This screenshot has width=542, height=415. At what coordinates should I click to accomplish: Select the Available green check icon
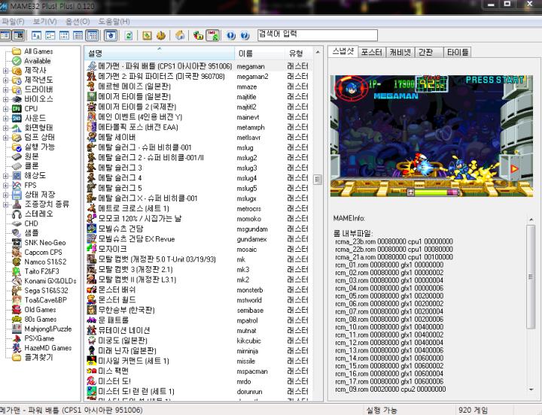point(17,61)
